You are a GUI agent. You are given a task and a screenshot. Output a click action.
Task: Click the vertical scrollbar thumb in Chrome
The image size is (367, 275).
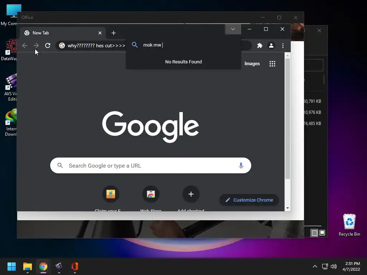(288, 119)
